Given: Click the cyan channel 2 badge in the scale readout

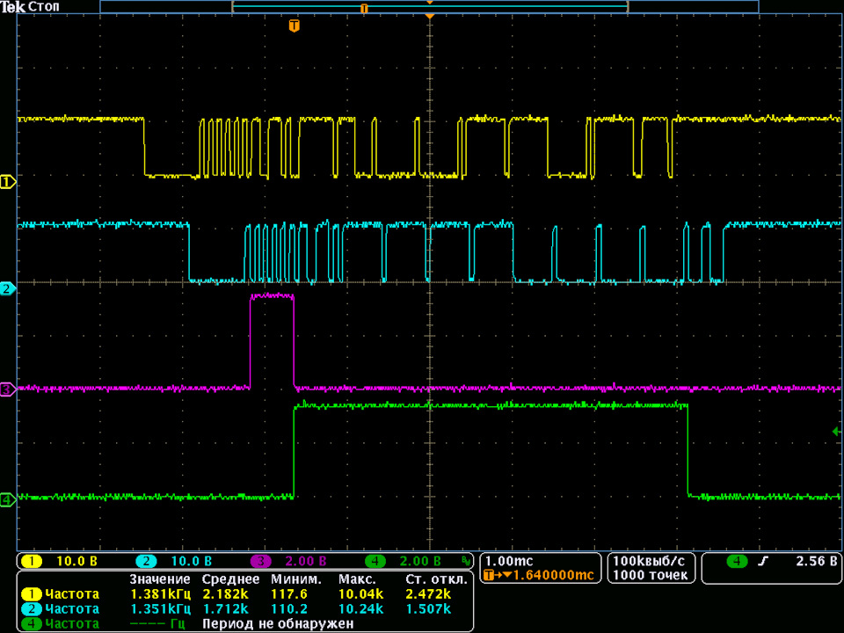Looking at the screenshot, I should (146, 561).
